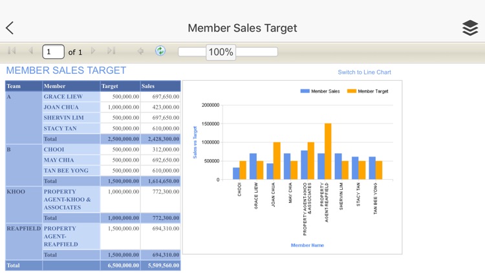Open the layers stack icon
Viewport: 485px width, 273px height.
pos(470,28)
